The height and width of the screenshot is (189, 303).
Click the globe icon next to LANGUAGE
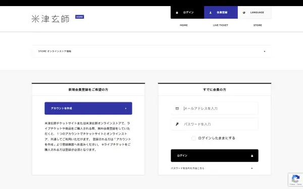pos(244,13)
